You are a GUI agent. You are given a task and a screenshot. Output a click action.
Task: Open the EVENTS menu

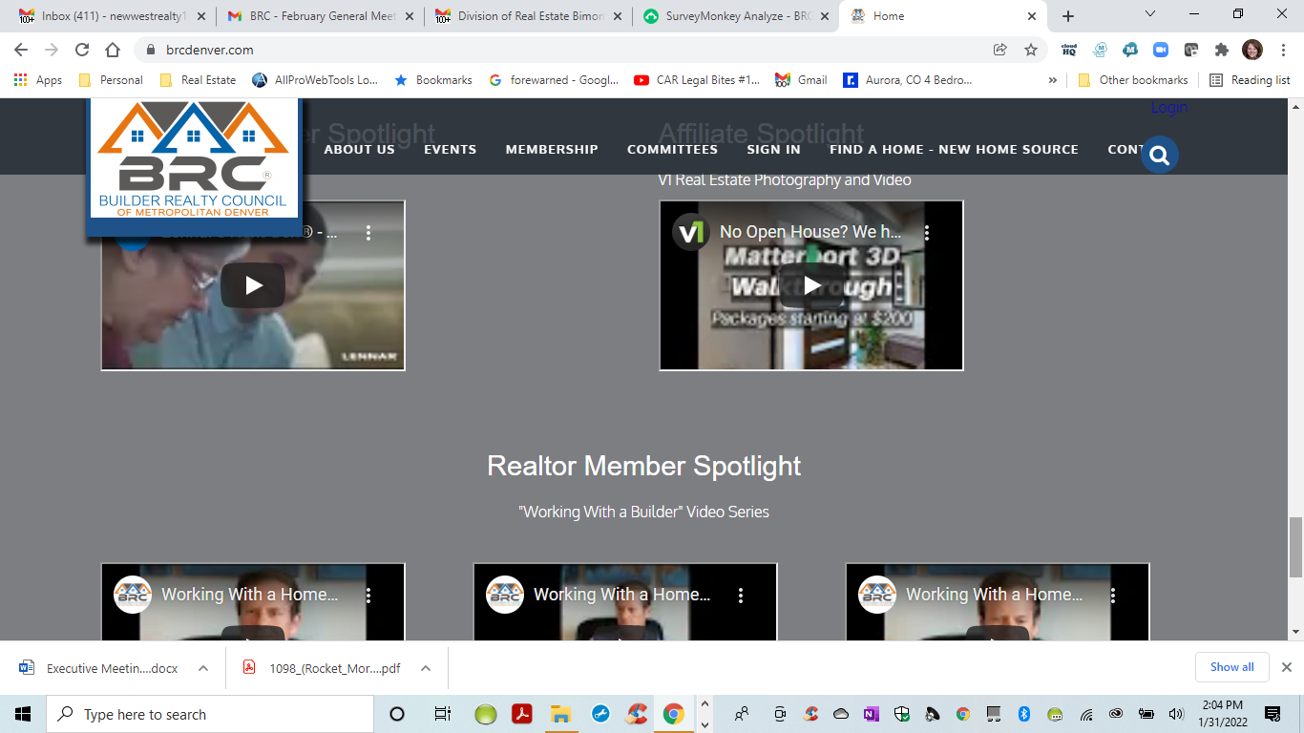pyautogui.click(x=451, y=149)
